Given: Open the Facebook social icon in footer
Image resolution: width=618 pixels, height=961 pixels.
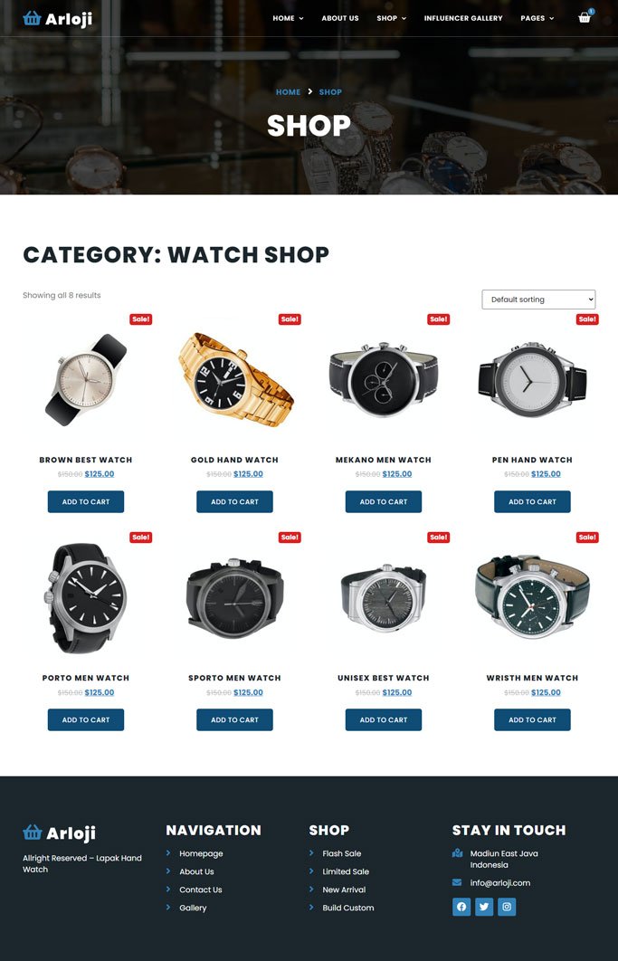Looking at the screenshot, I should point(461,907).
